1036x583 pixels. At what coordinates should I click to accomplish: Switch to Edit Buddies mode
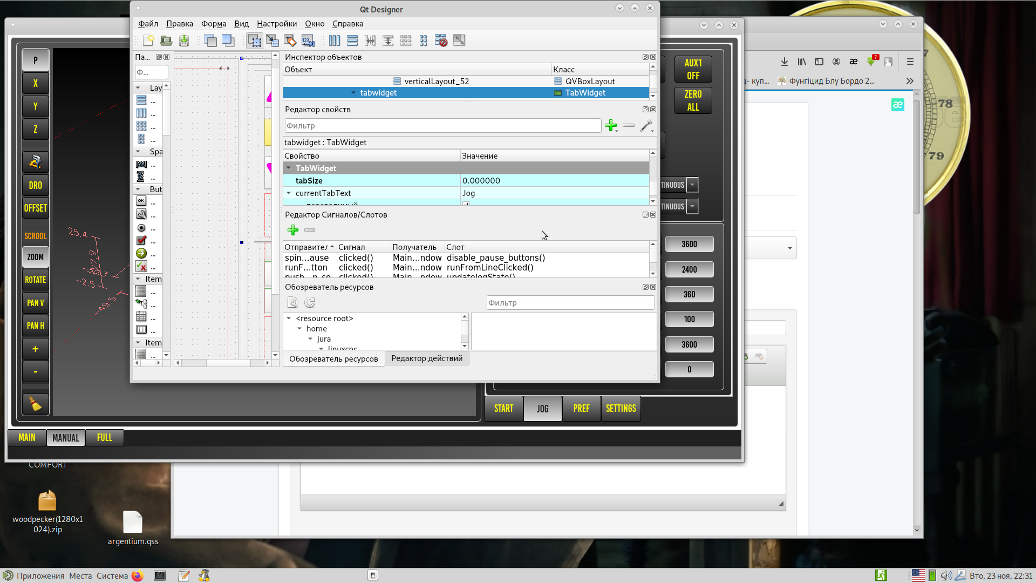[x=290, y=40]
